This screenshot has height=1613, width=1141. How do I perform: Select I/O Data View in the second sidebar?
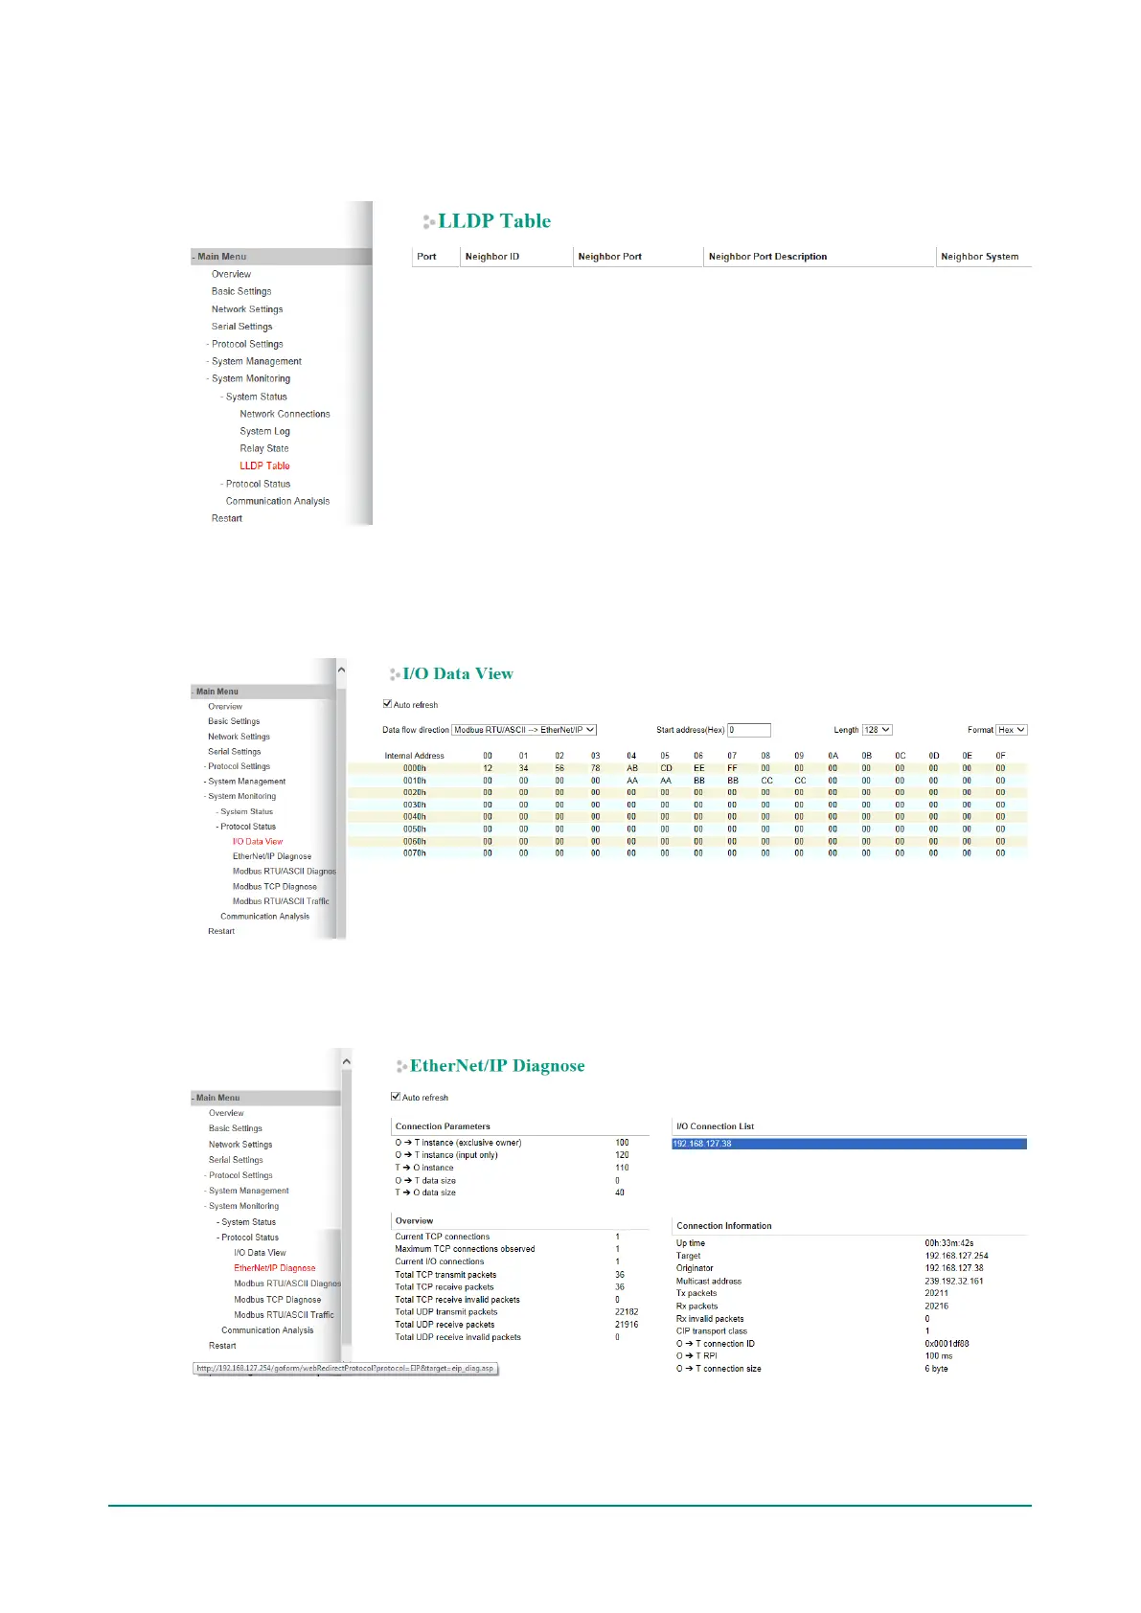tap(258, 841)
